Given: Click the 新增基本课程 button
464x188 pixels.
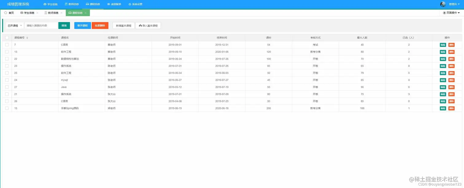Looking at the screenshot, I should 124,26.
